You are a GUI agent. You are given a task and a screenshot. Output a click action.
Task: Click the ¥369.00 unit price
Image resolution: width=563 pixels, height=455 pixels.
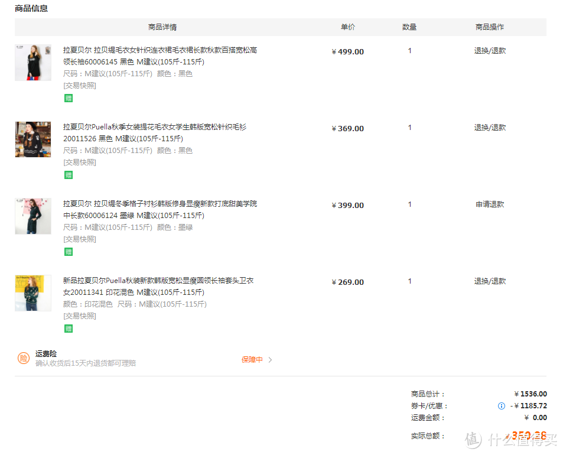pyautogui.click(x=347, y=129)
